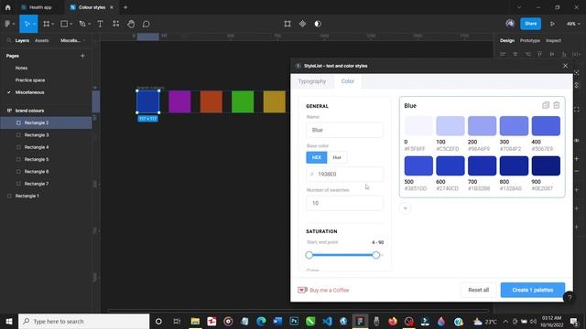Open the Layers tab
586x329 pixels.
(22, 40)
